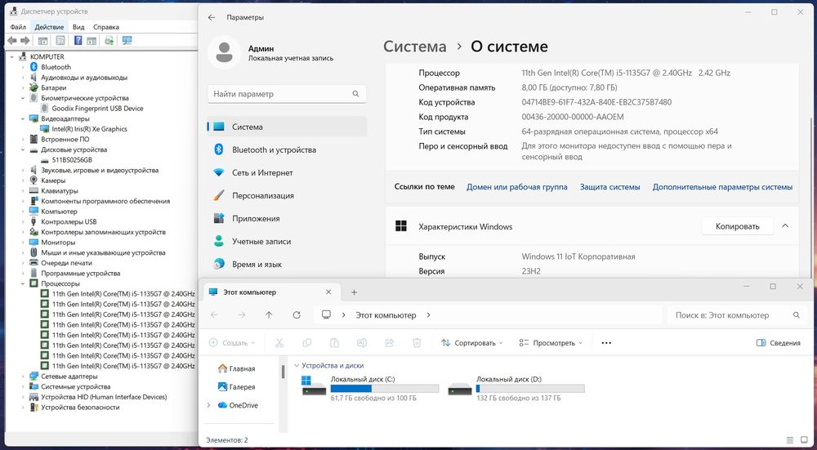817x450 pixels.
Task: Collapse the Биометрические устройства node
Action: pos(23,98)
